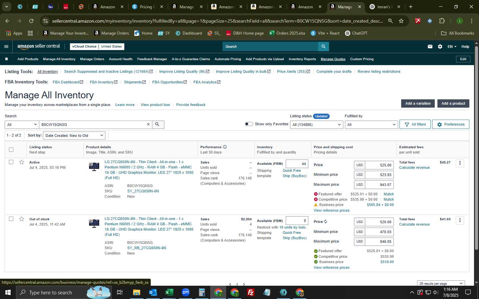Check the select-all listings checkbox

11,149
